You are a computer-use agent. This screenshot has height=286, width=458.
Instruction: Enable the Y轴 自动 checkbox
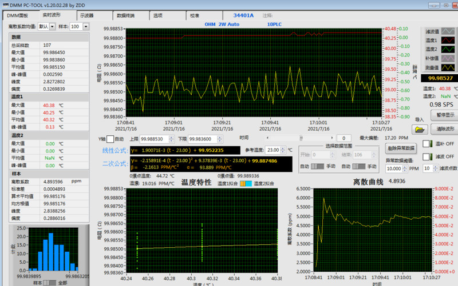coord(110,139)
